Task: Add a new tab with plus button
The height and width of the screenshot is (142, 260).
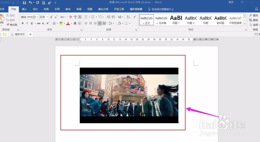Action: point(30,34)
